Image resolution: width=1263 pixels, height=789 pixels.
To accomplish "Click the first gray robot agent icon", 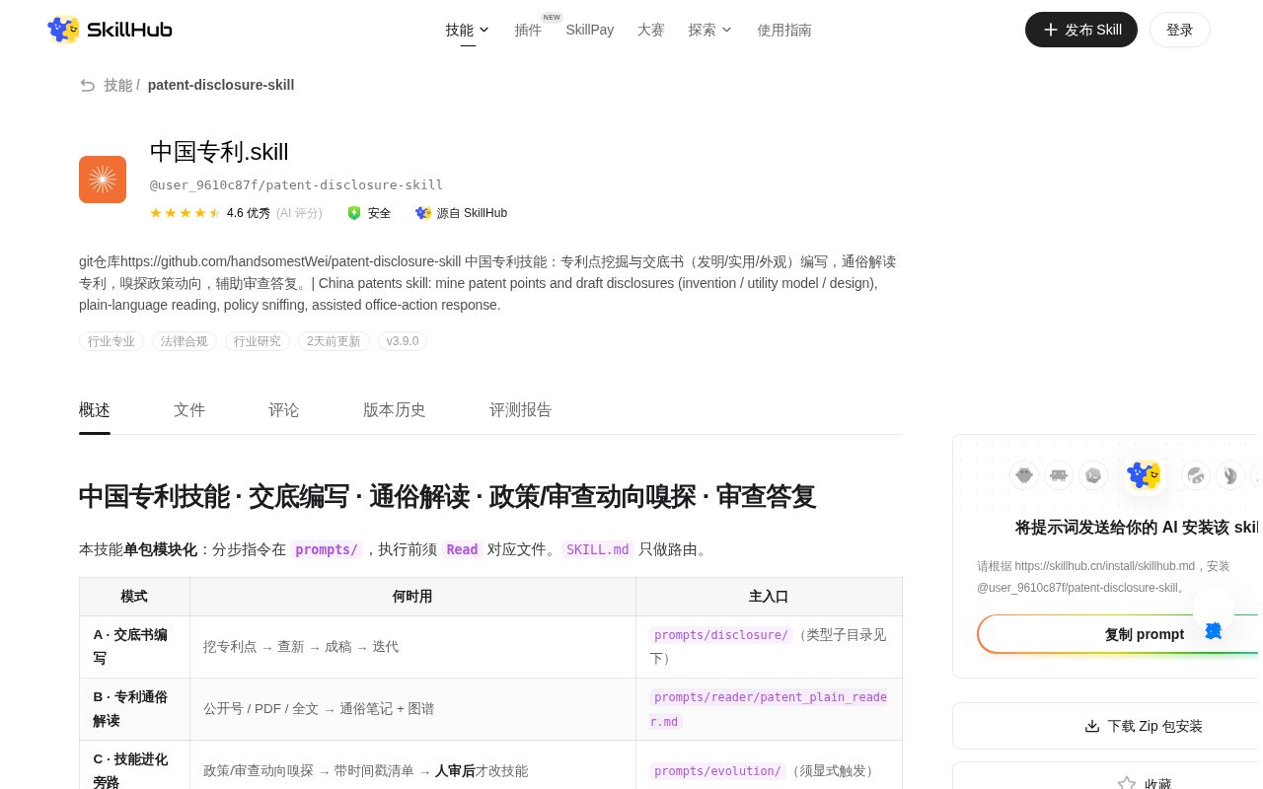I will coord(1024,475).
